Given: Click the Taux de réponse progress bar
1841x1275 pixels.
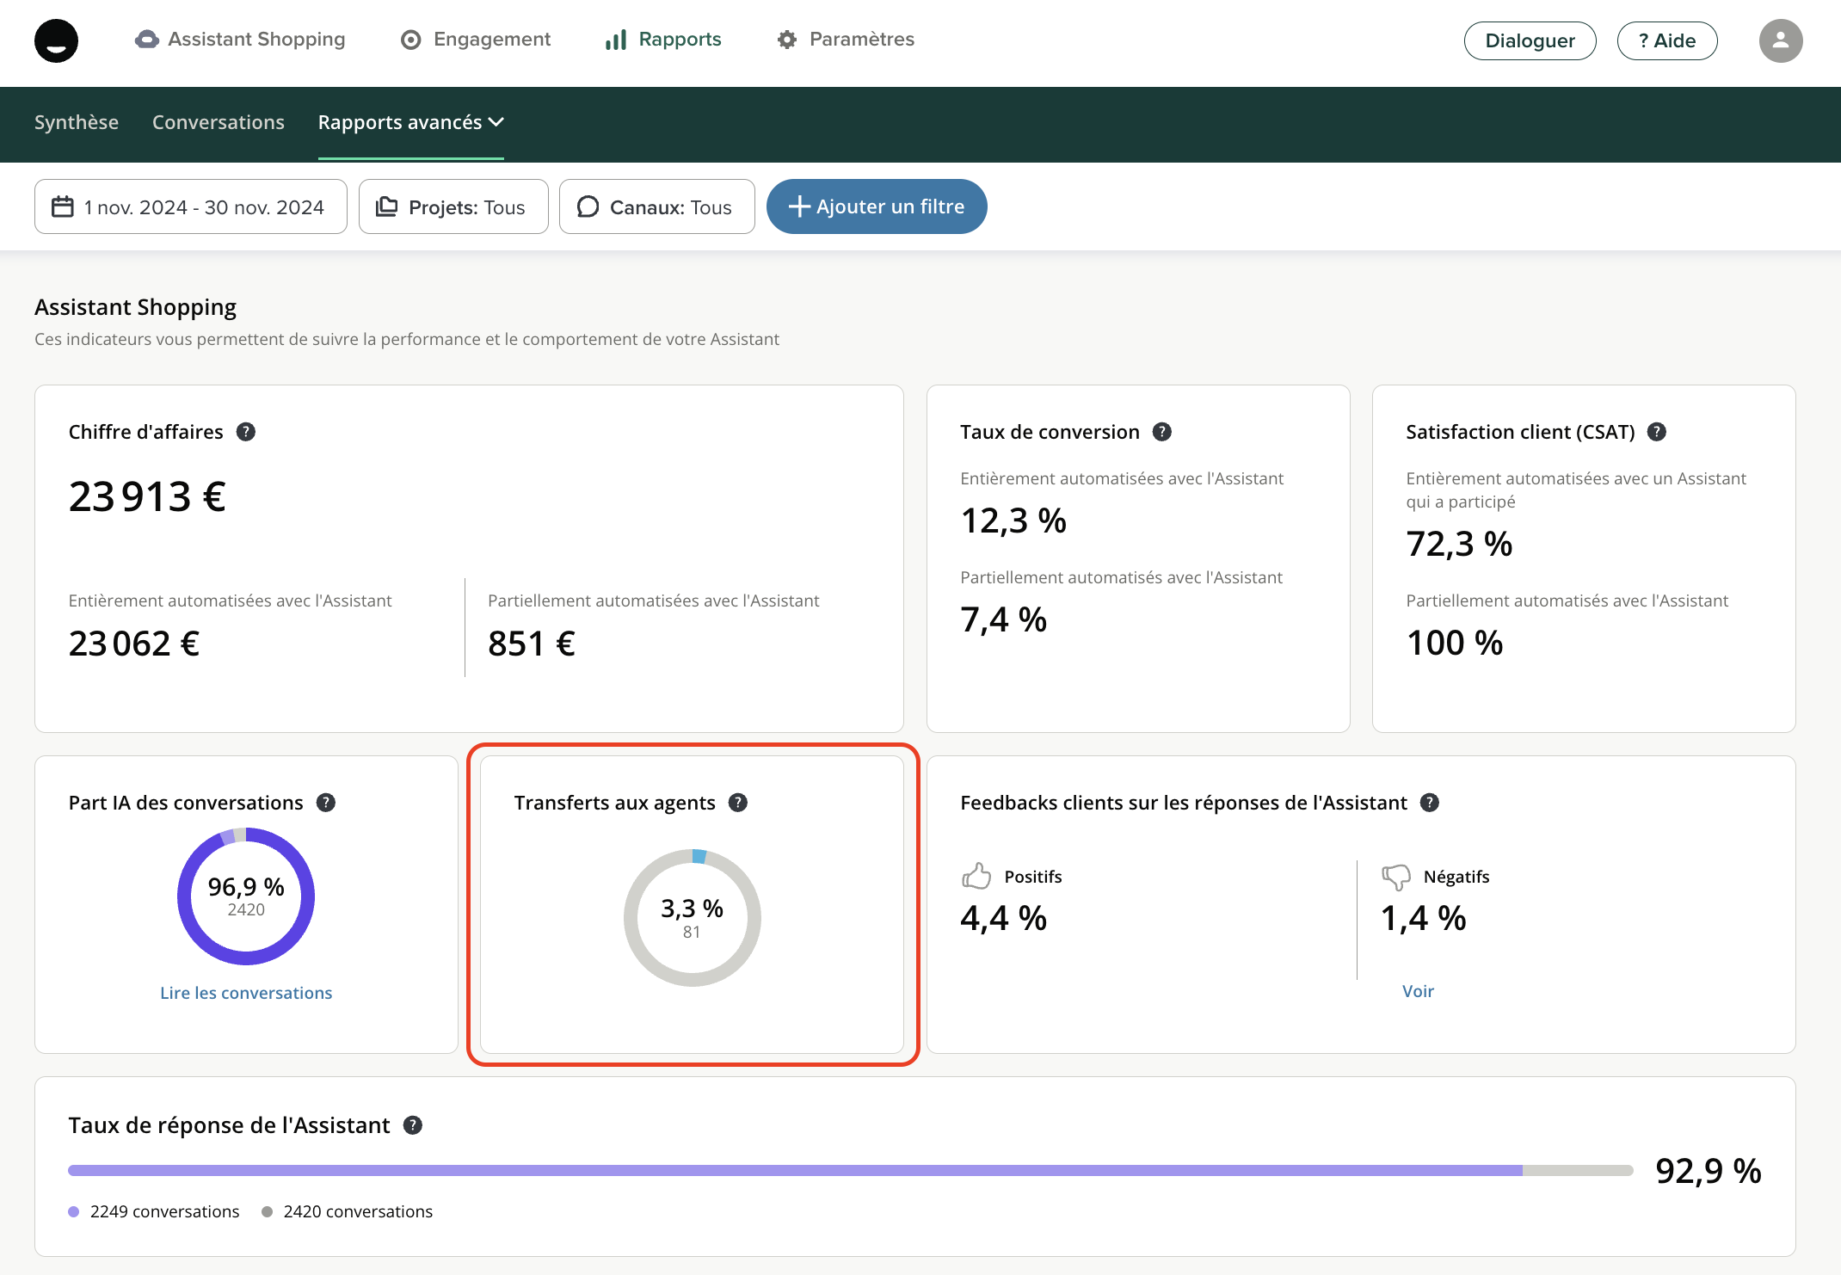Looking at the screenshot, I should pyautogui.click(x=850, y=1170).
